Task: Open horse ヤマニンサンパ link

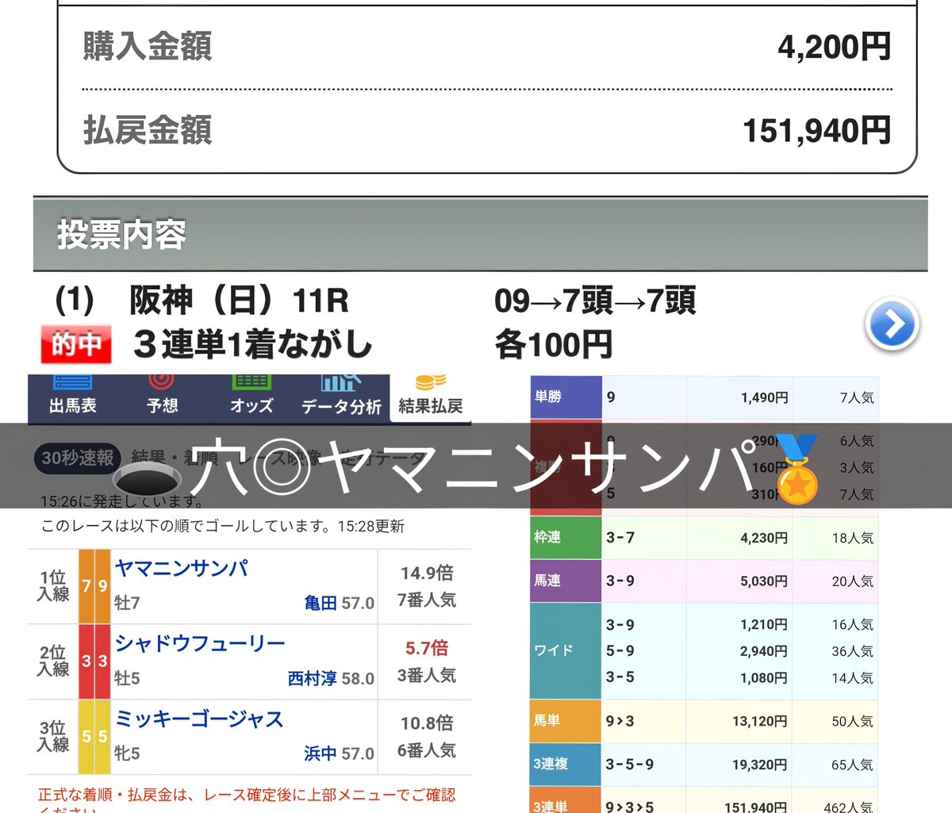Action: coord(182,568)
